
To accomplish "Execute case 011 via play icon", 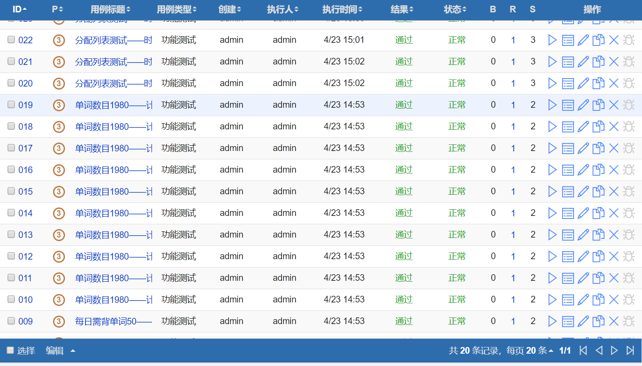I will 552,278.
